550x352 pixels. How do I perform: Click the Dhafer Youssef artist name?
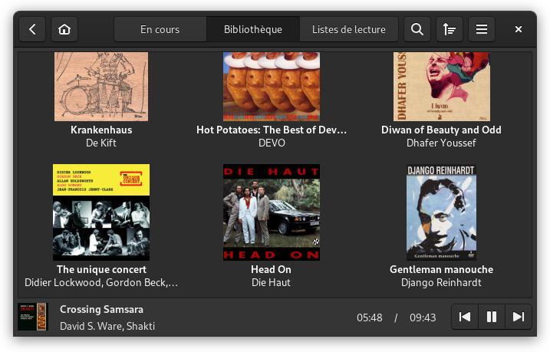[441, 143]
